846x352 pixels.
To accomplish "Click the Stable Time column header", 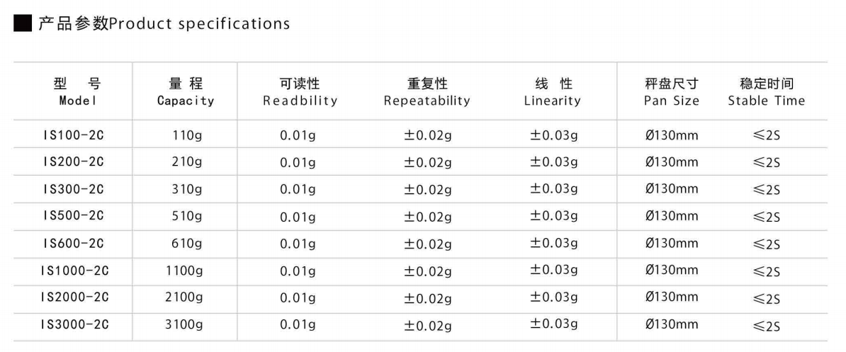I will (x=766, y=92).
